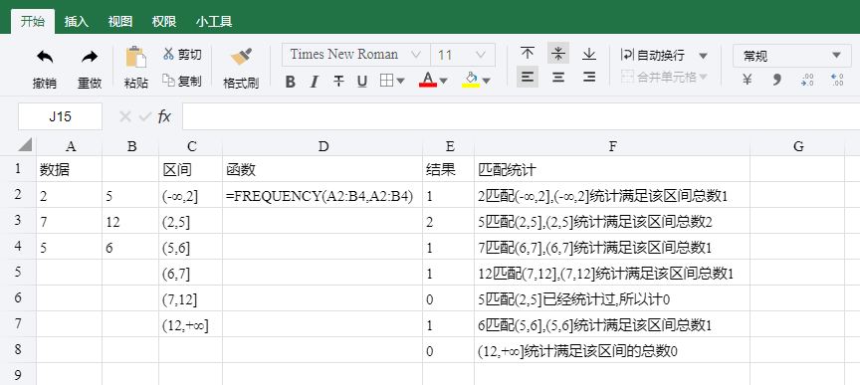Align cell content to bottom
This screenshot has width=860, height=385.
tap(589, 53)
